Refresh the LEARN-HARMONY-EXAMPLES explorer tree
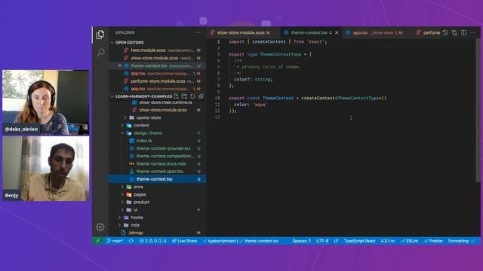 (192, 96)
